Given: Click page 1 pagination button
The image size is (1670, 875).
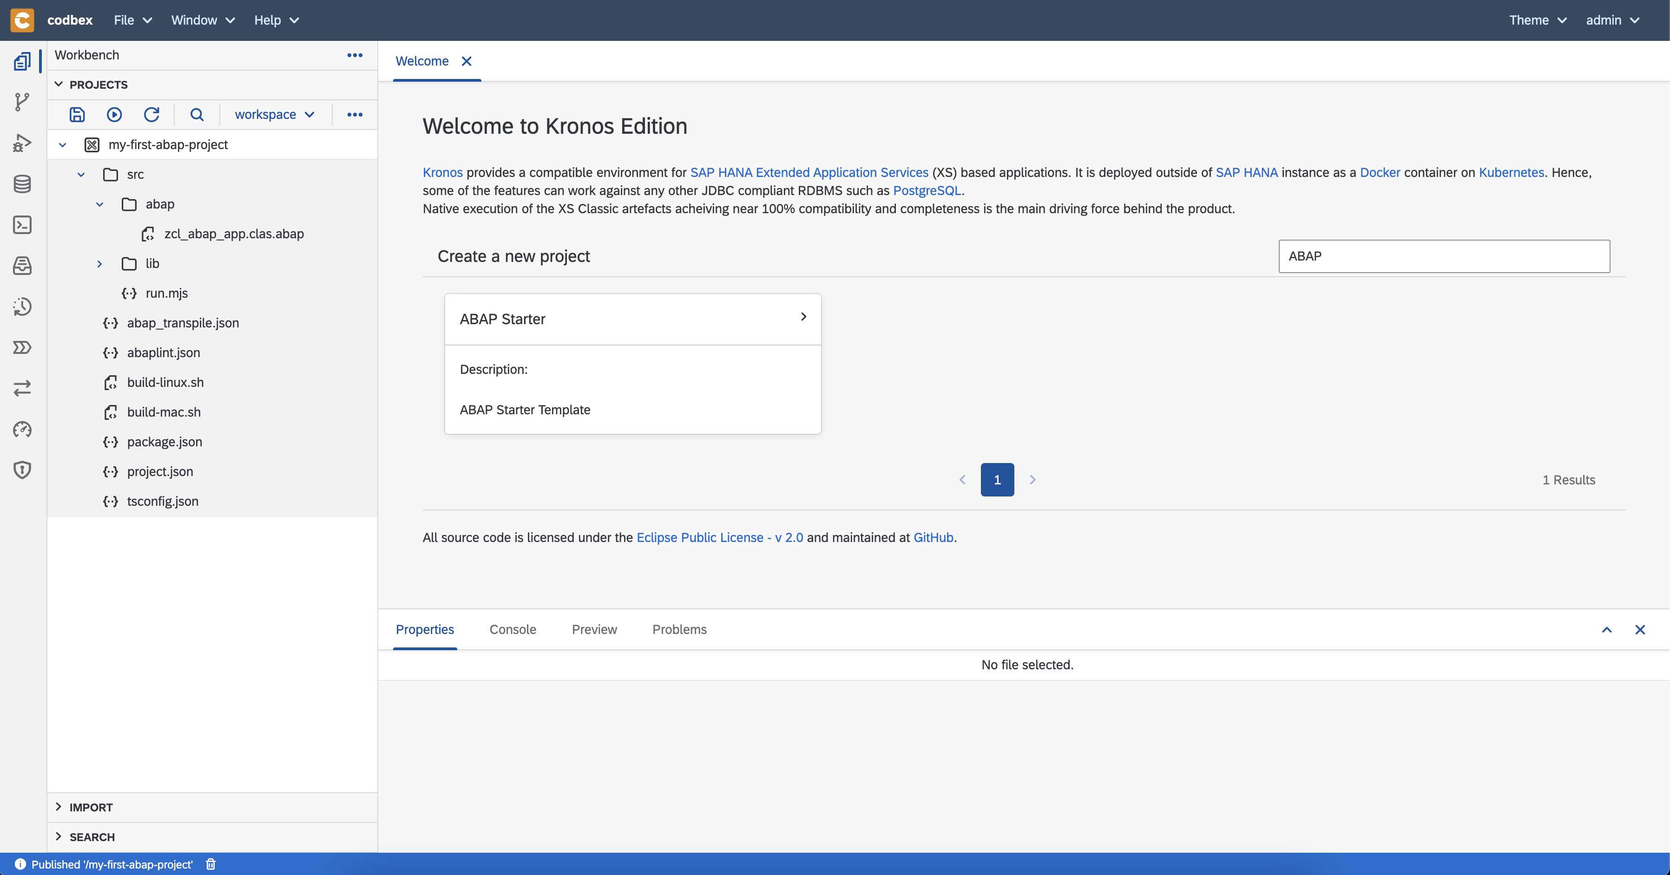Looking at the screenshot, I should click(x=997, y=480).
